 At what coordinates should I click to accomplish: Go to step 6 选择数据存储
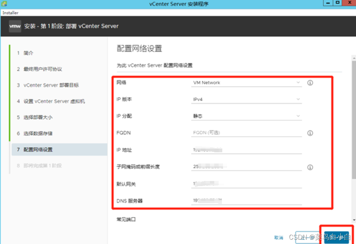tap(35, 133)
